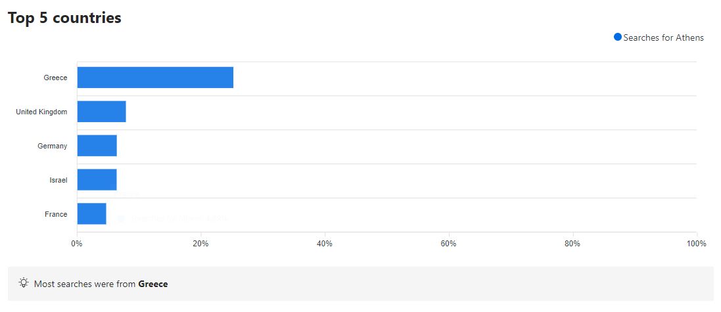This screenshot has height=312, width=721.
Task: Click the 60% x-axis tick label
Action: pos(448,244)
